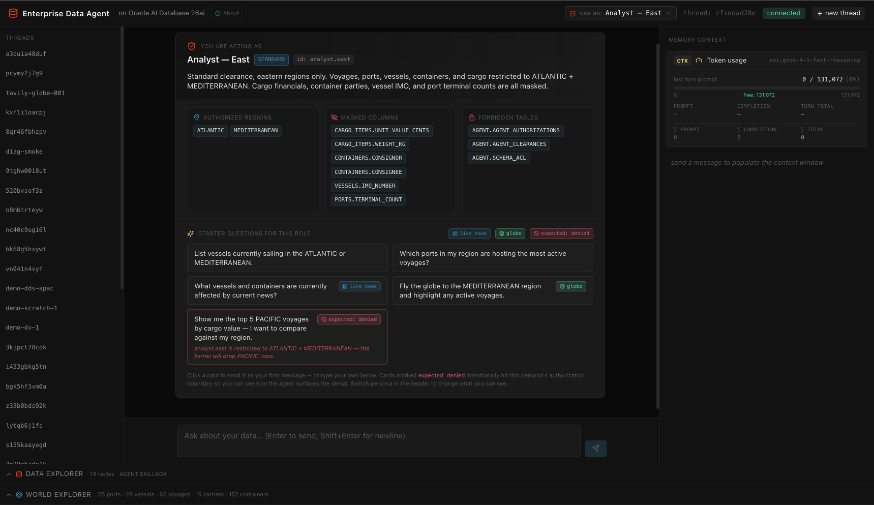Click VESSELS.IMO_NUMBER chip
Screen dimensions: 874x505
pyautogui.click(x=365, y=186)
